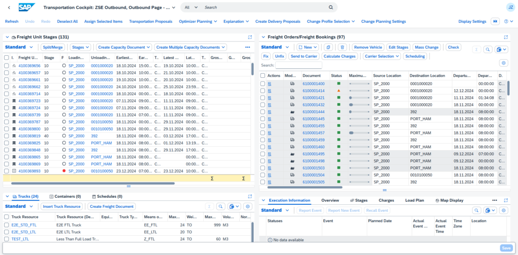Viewport: 518px width, 255px height.
Task: Click the search magnifier icon in header
Action: [331, 8]
